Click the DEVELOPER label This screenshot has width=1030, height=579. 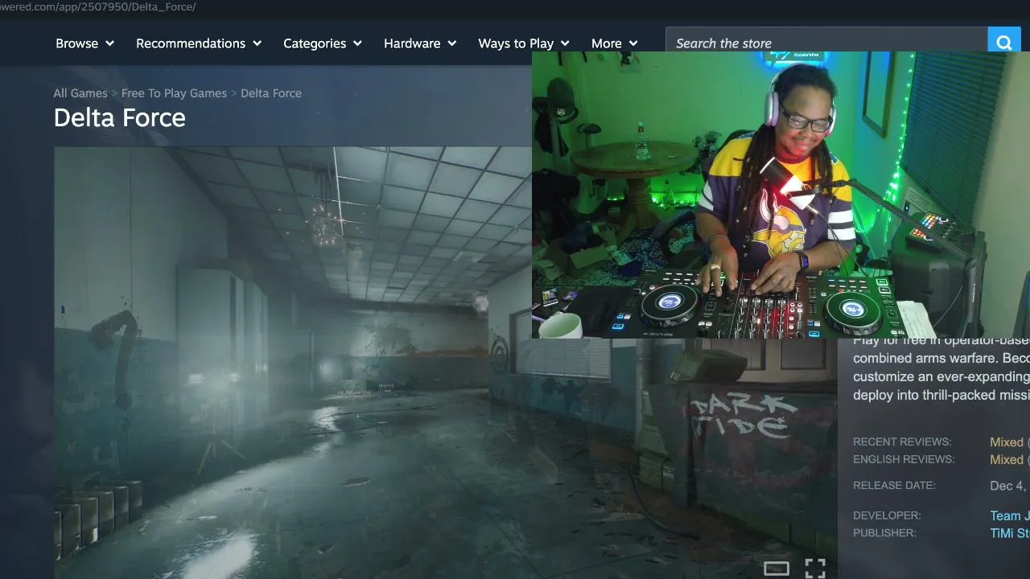click(x=887, y=515)
